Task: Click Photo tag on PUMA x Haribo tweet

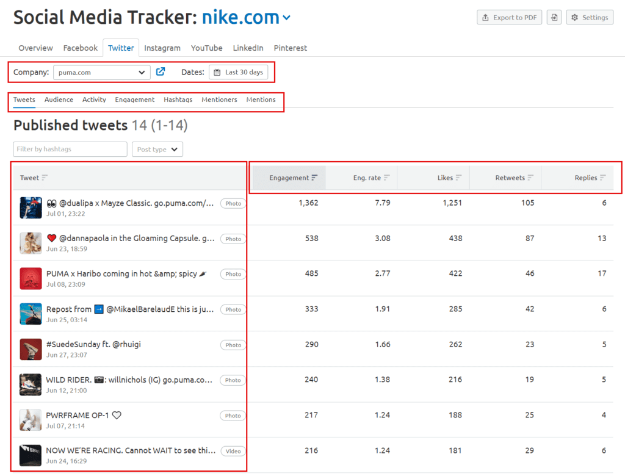Action: click(233, 274)
